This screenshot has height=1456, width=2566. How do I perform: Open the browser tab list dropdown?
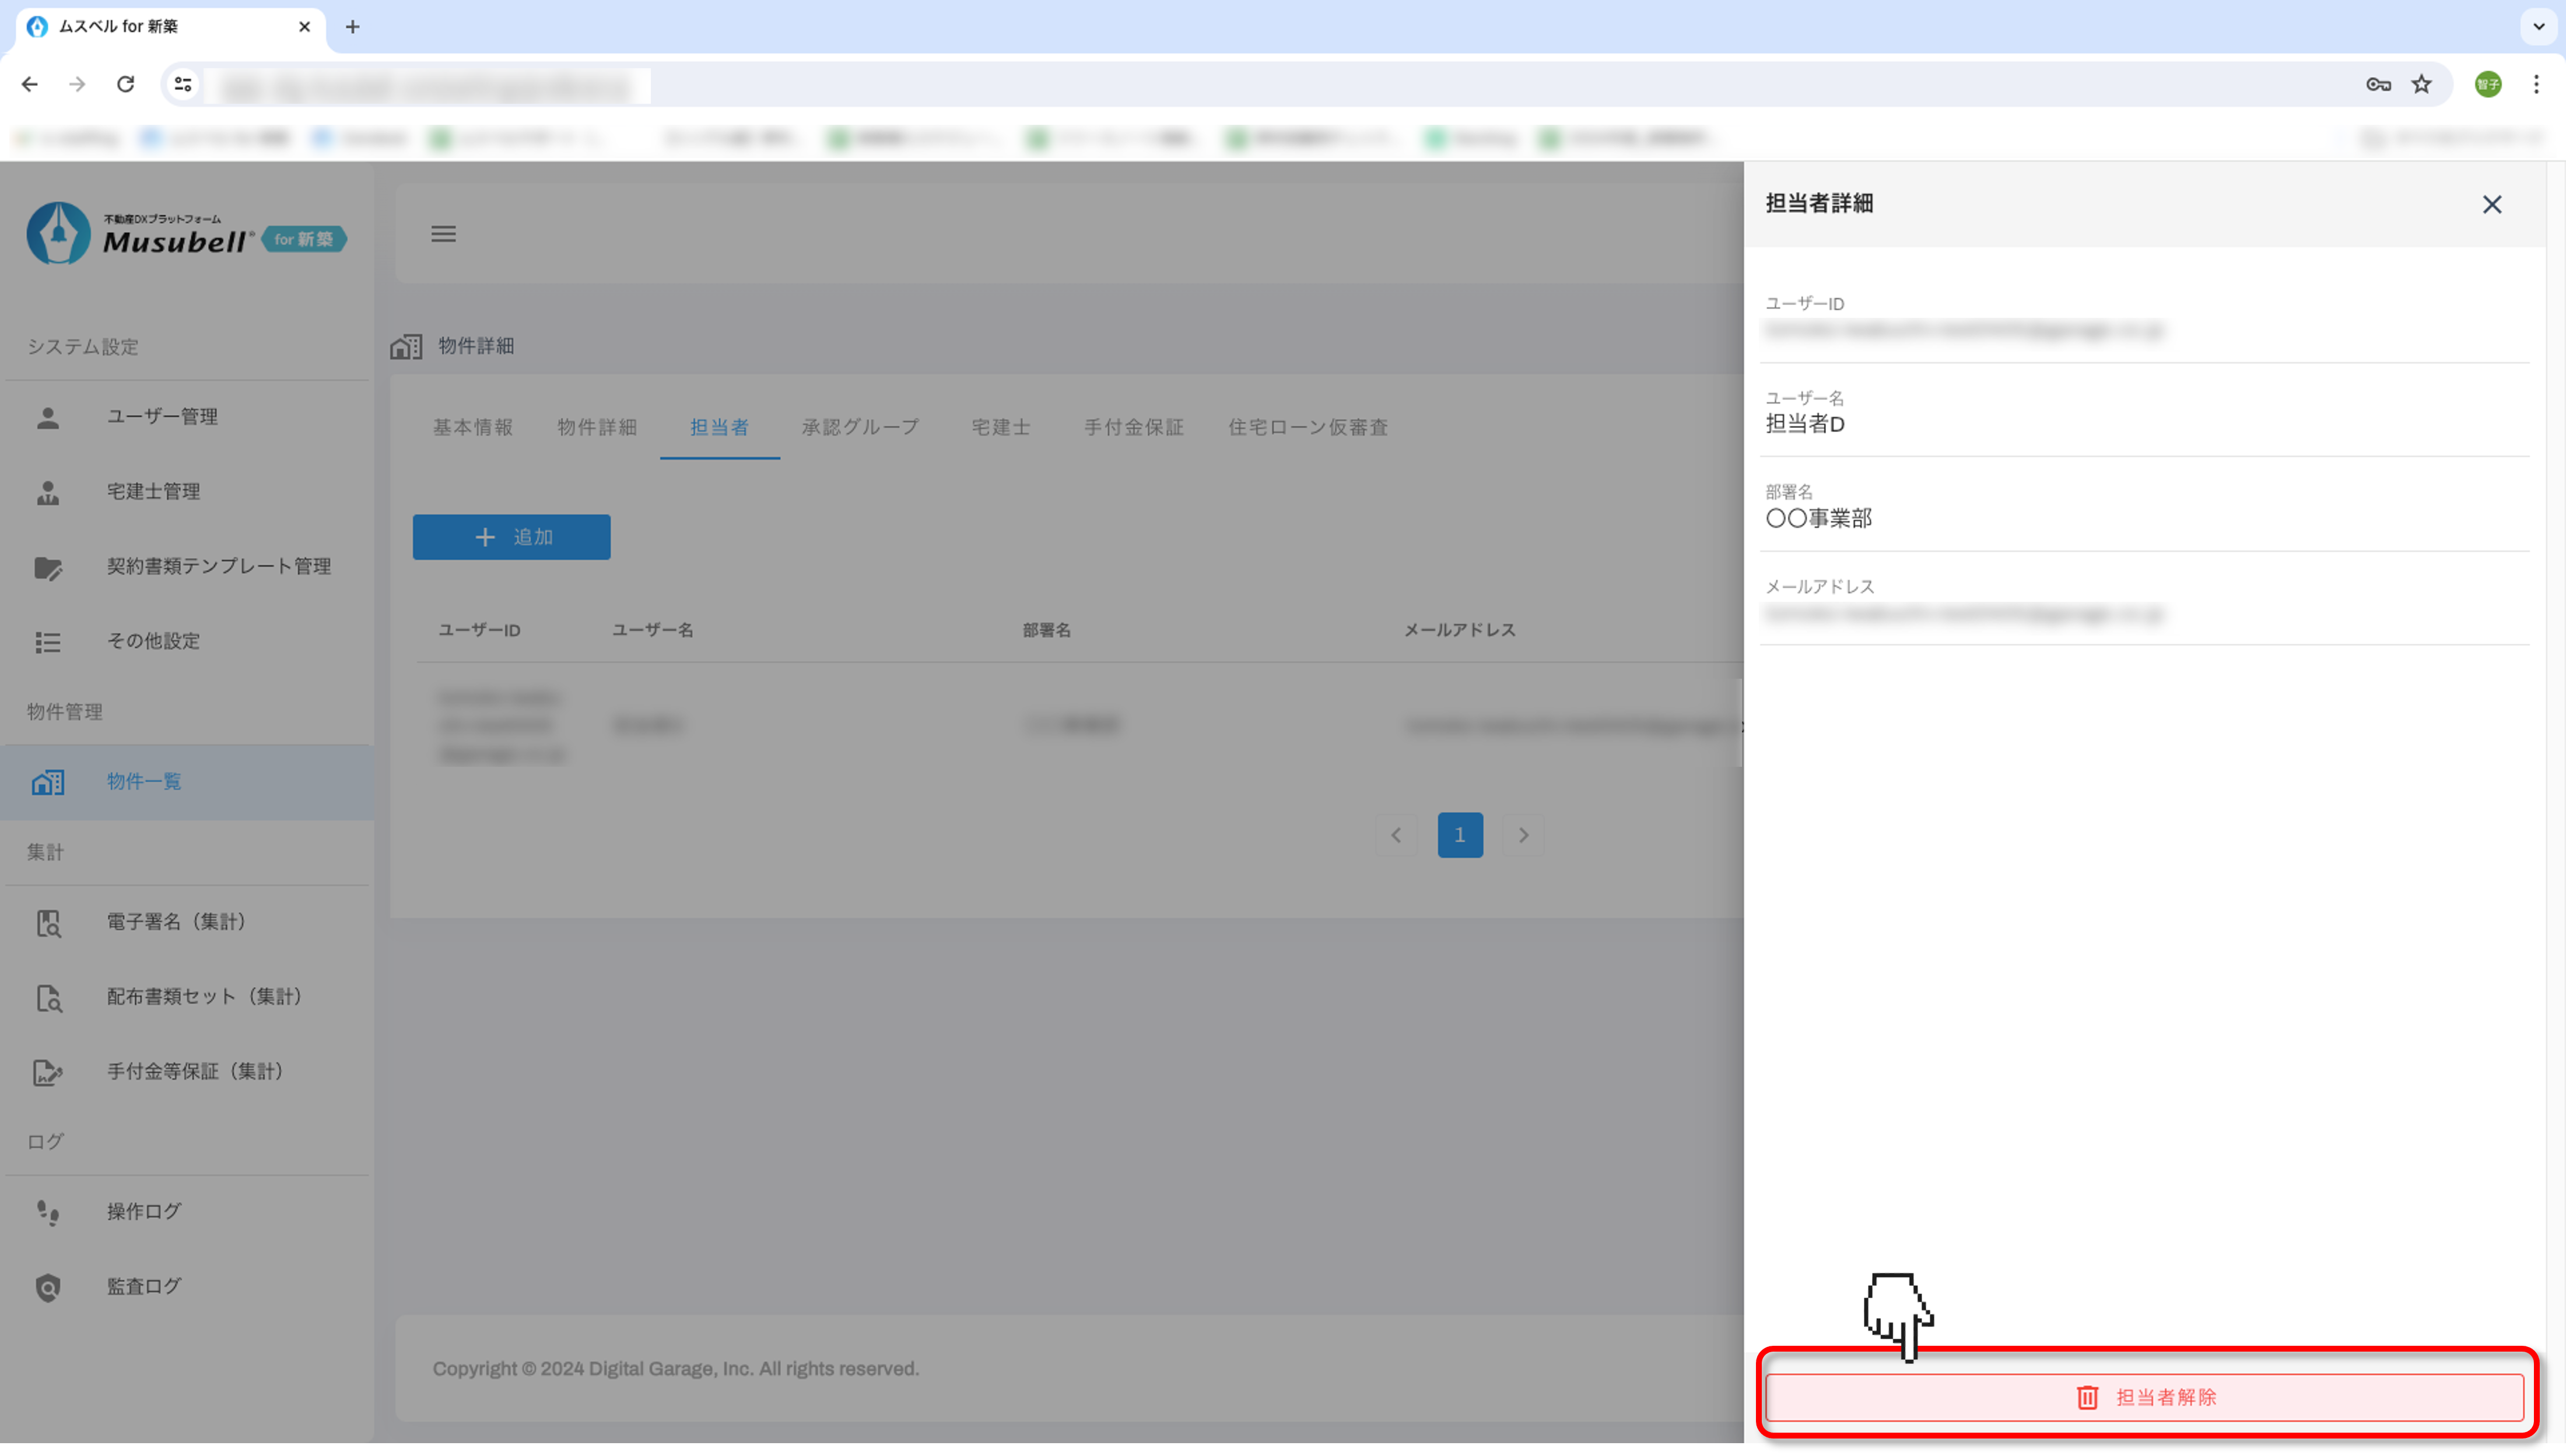coord(2538,27)
